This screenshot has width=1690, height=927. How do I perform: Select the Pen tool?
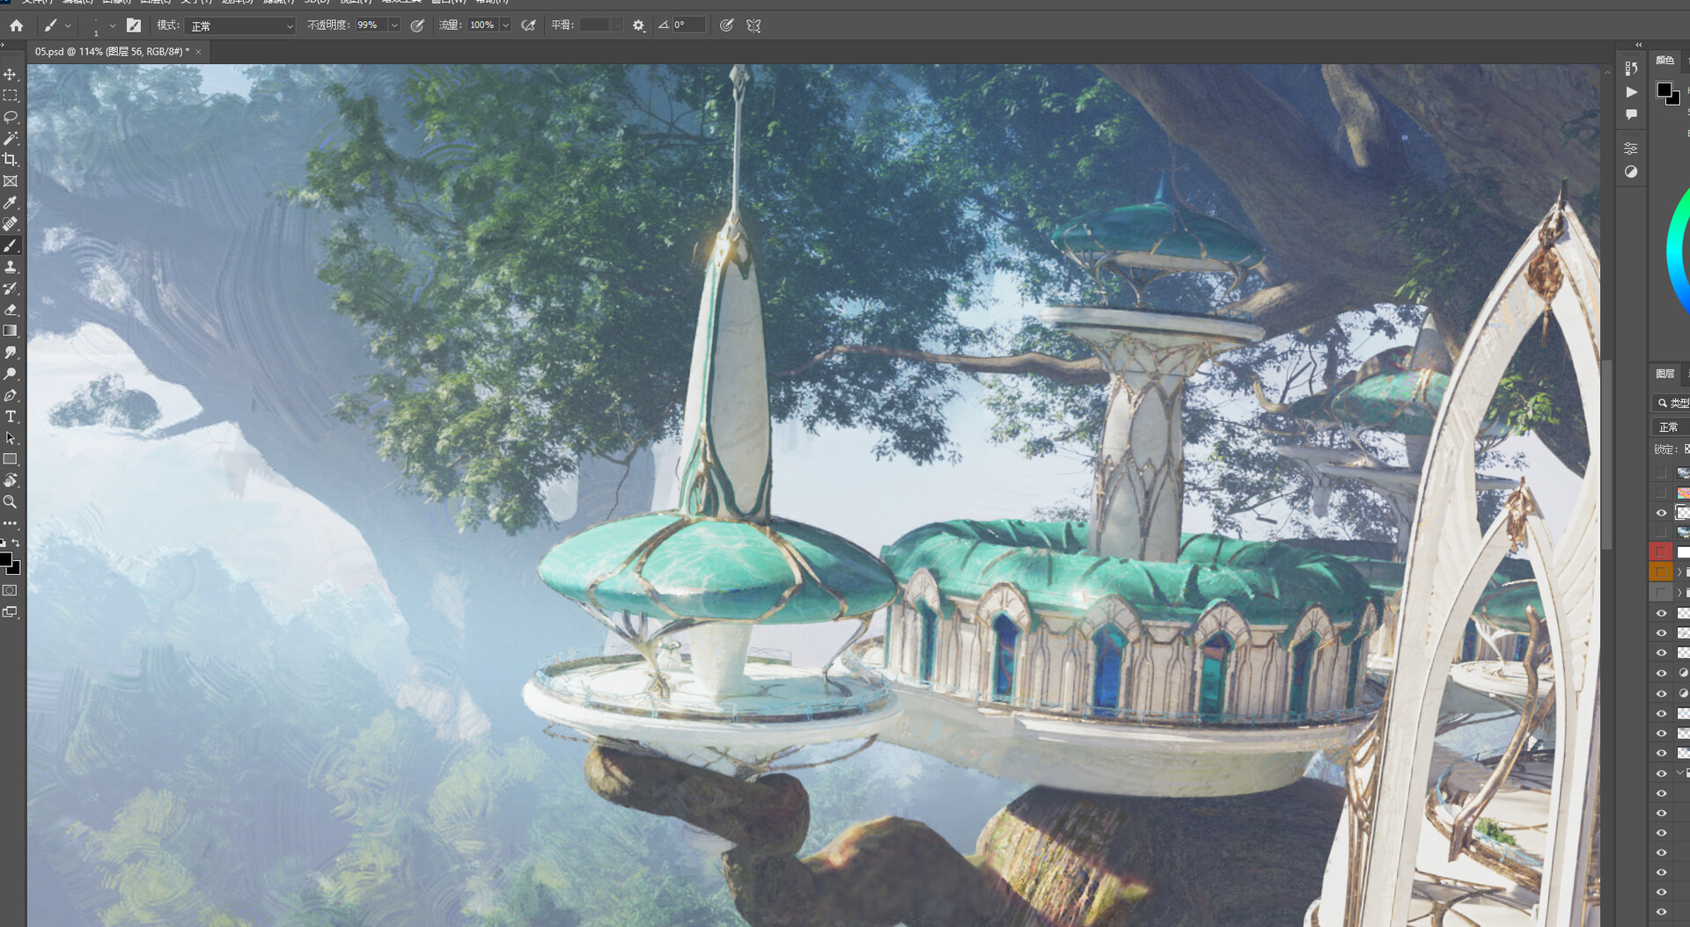point(11,396)
